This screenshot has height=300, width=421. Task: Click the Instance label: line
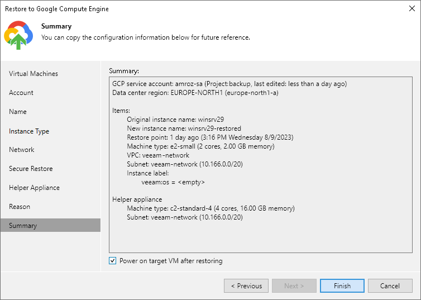click(147, 173)
